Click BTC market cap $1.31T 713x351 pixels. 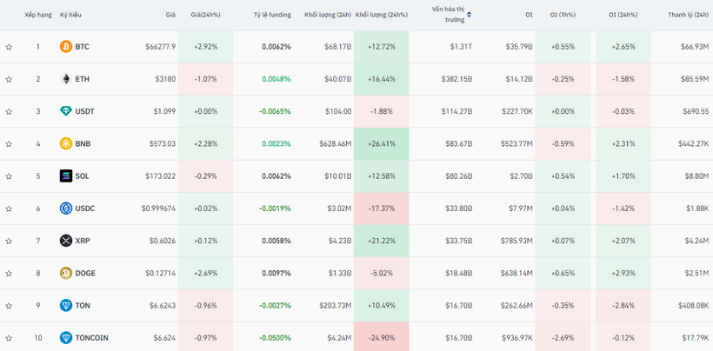pyautogui.click(x=462, y=47)
